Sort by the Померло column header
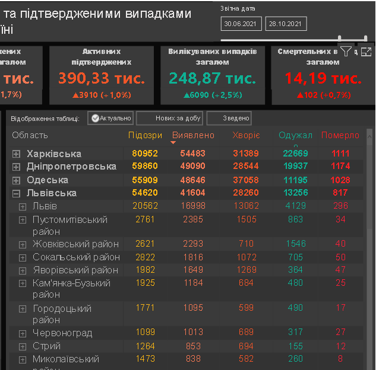 [340, 135]
